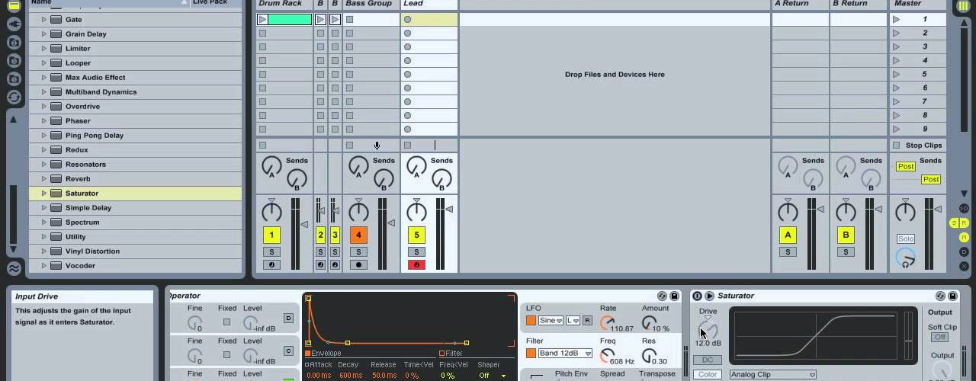Select the Envelope display tab

tap(323, 353)
